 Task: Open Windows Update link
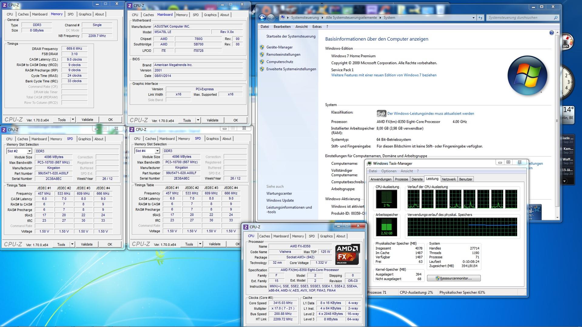coord(280,201)
